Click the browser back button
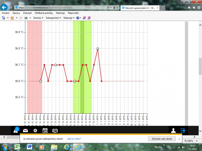Image resolution: width=202 pixels, height=151 pixels. 4,7
